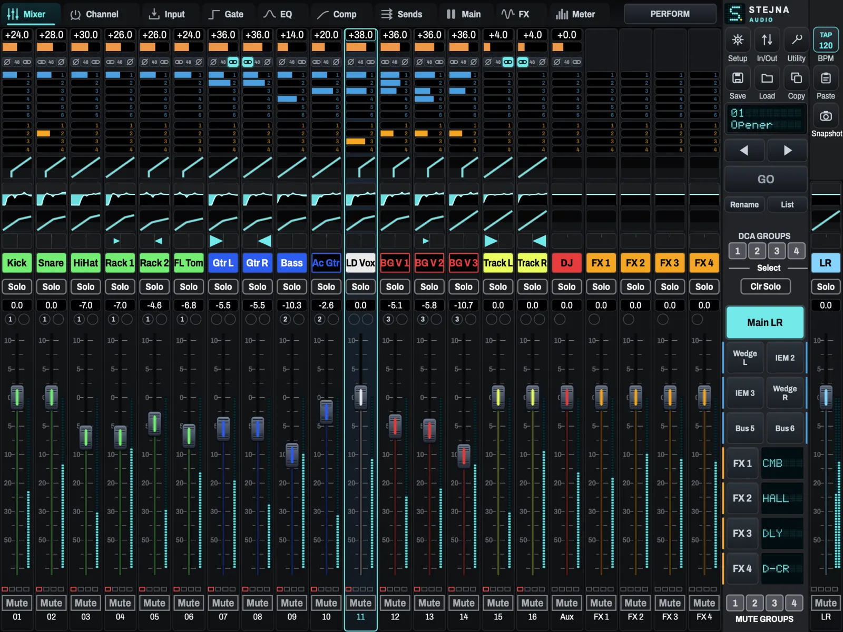This screenshot has height=632, width=843.
Task: Click the Kick channel fader knob
Action: pyautogui.click(x=17, y=397)
